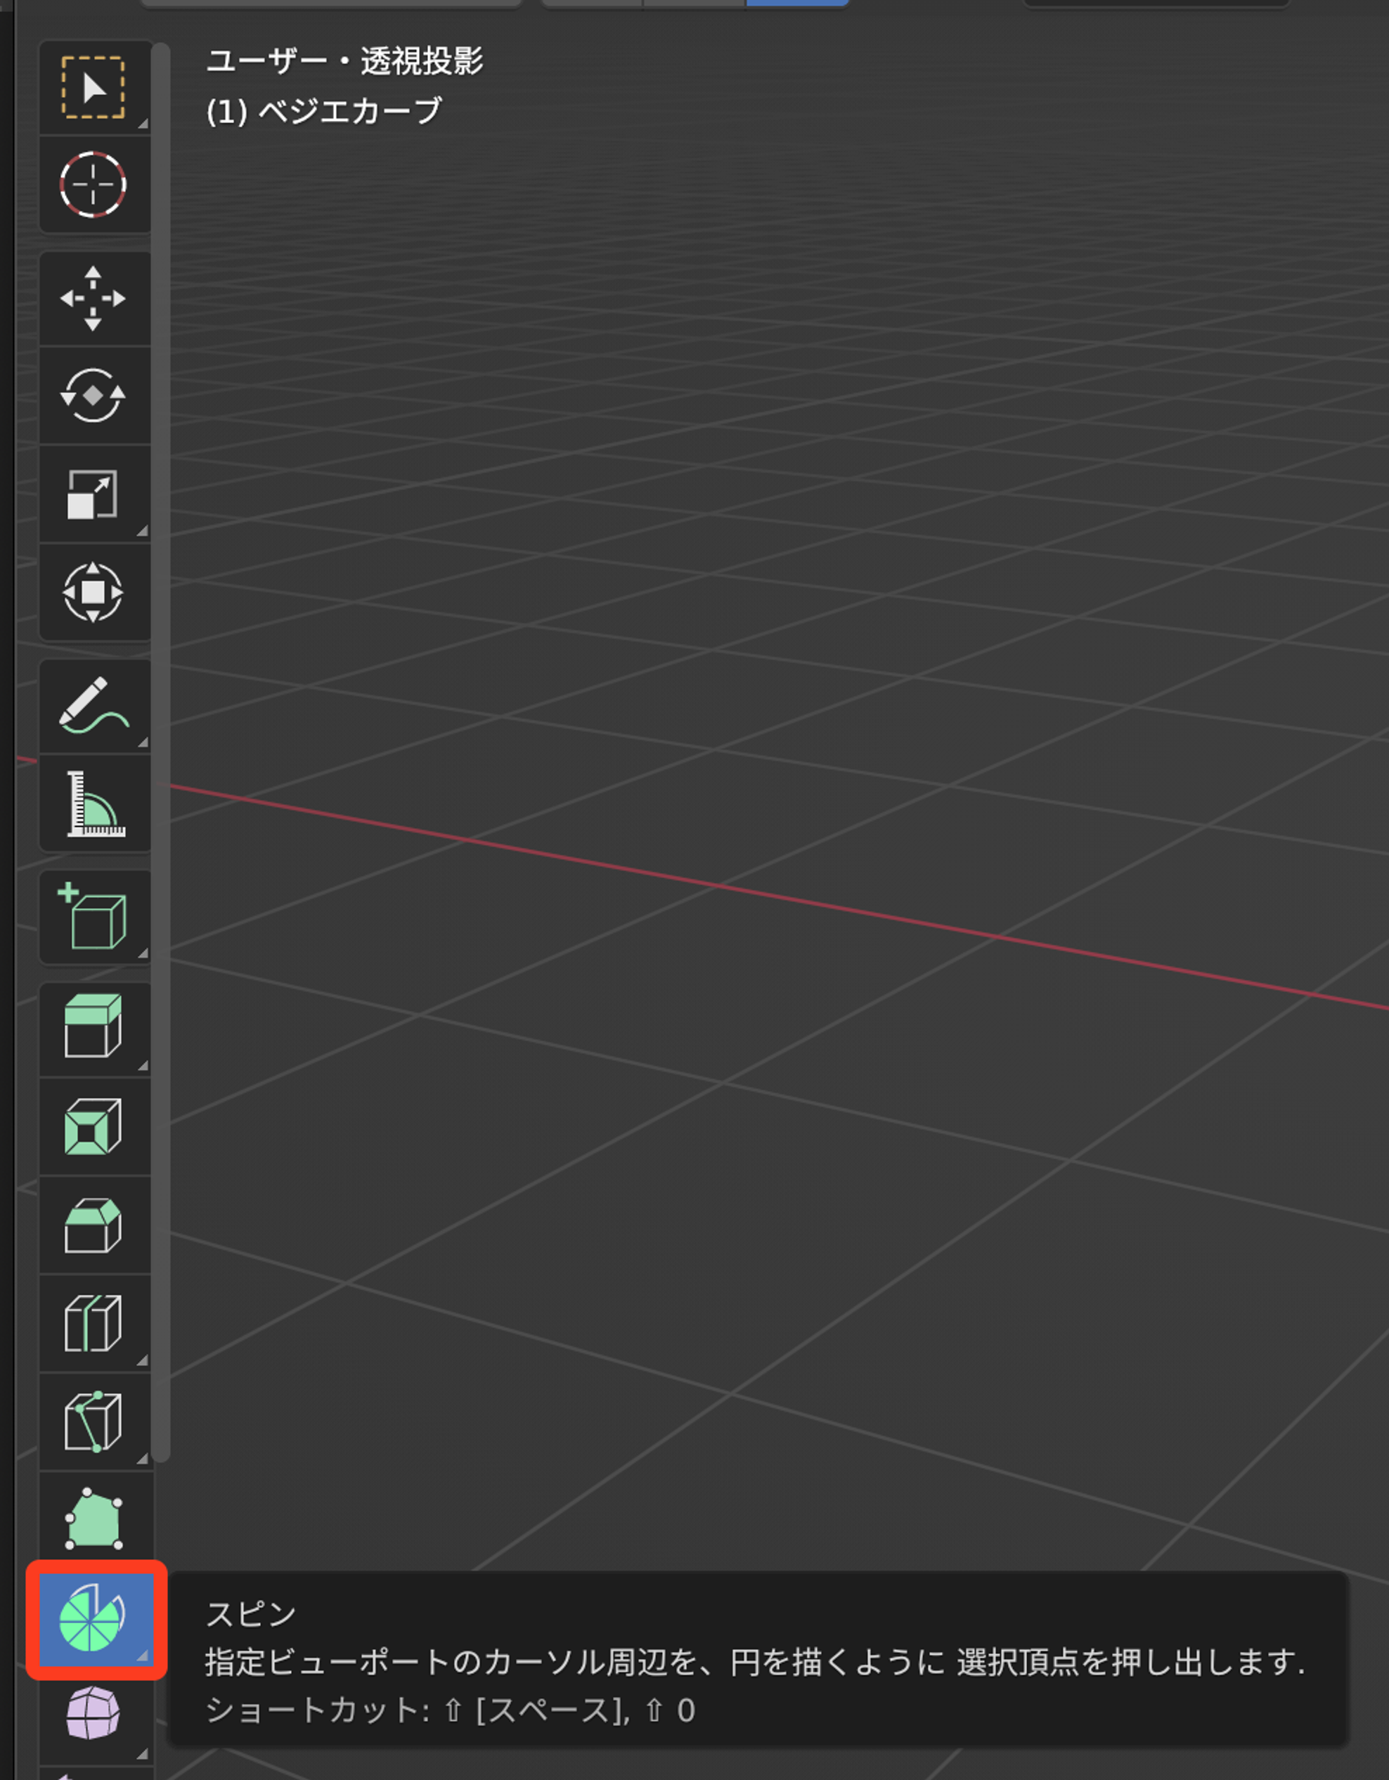Select the Poly Build tool

click(95, 1519)
